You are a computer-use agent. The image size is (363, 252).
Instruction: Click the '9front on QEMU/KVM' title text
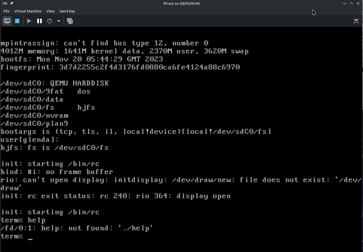[181, 3]
